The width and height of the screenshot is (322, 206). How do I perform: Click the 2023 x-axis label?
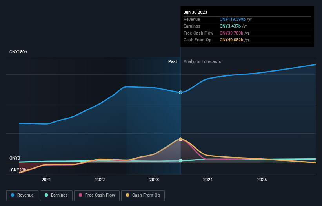click(x=154, y=180)
